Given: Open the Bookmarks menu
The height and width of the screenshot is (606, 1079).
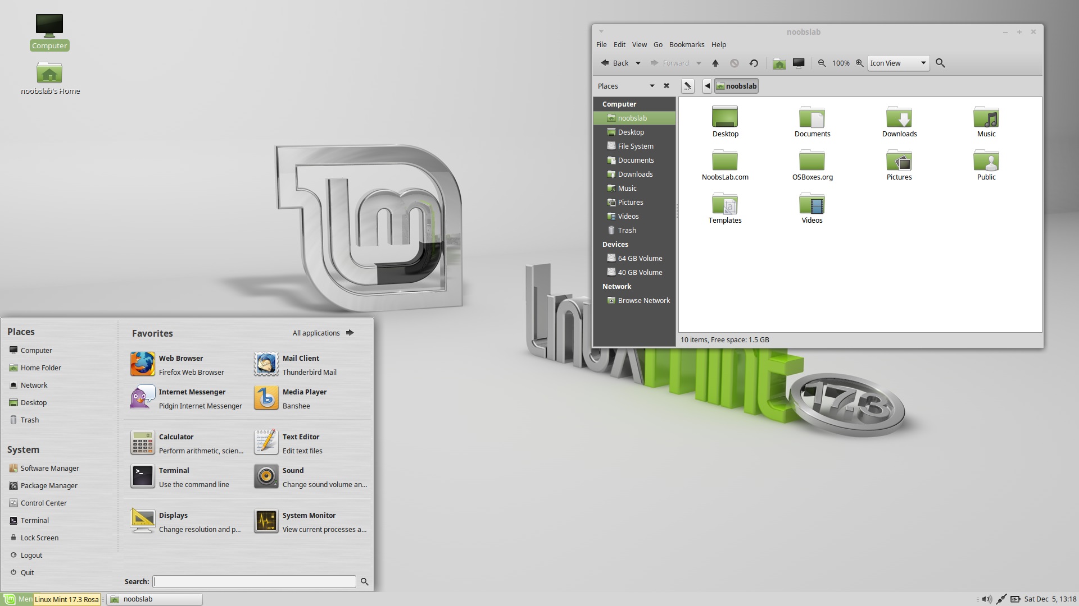Looking at the screenshot, I should [686, 44].
